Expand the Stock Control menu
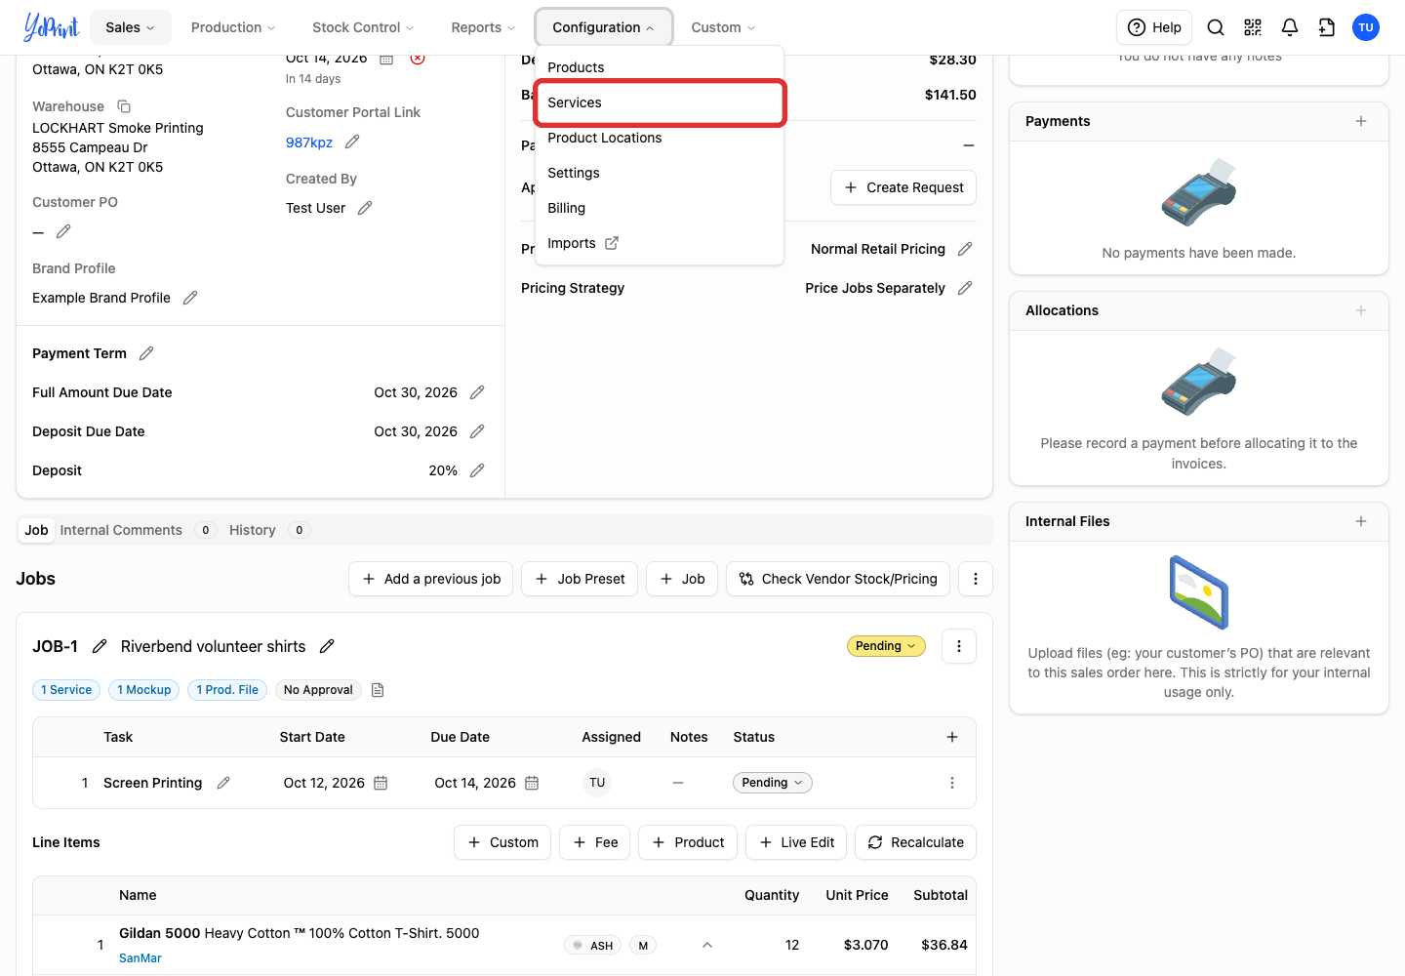 [363, 27]
